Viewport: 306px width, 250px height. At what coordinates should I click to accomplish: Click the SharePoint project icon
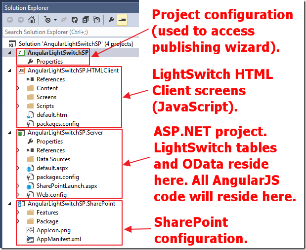coord(21,204)
